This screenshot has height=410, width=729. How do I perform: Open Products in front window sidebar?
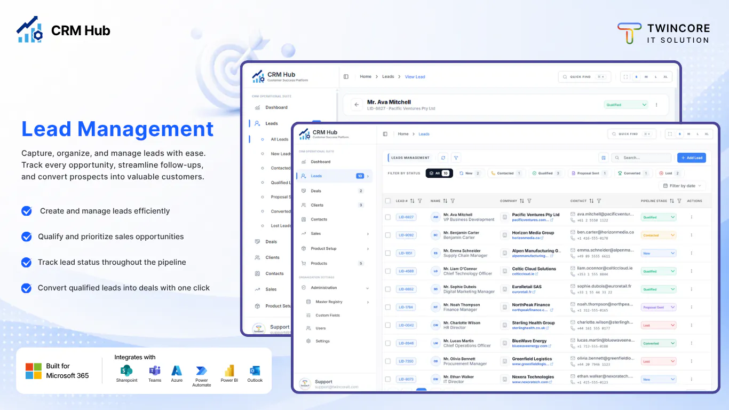[x=319, y=263]
